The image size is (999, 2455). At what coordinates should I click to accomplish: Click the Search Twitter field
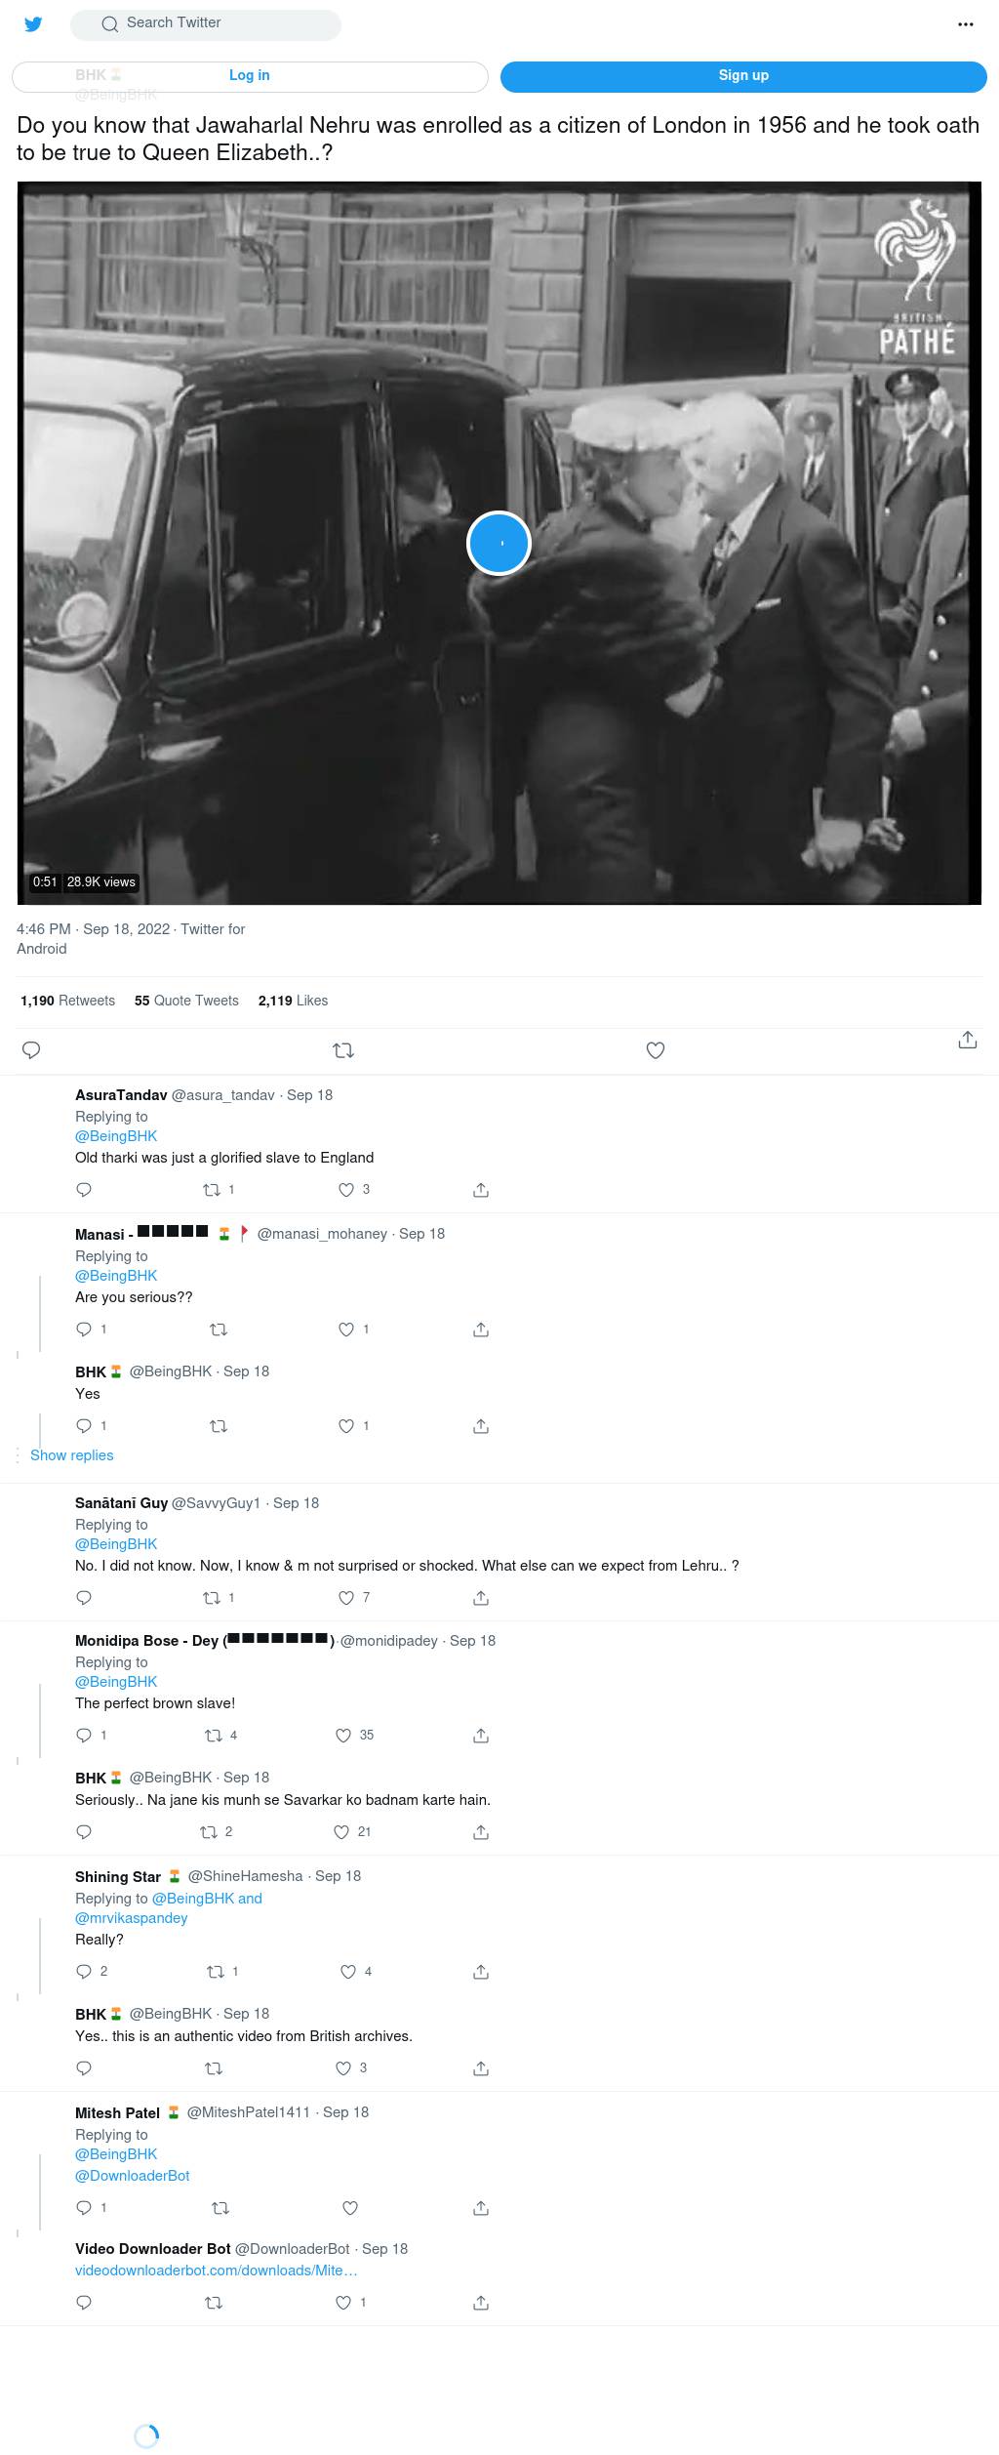(206, 23)
